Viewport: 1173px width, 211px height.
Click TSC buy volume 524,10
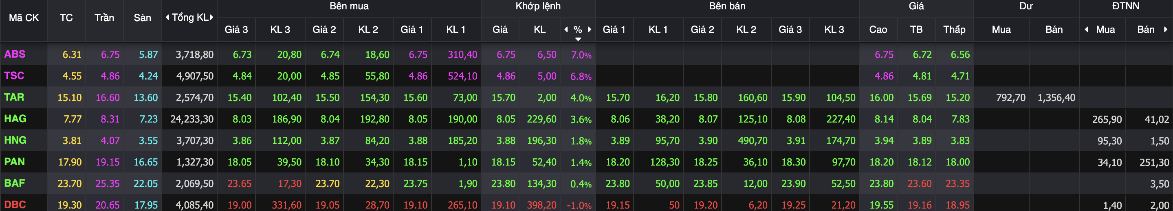tap(462, 76)
